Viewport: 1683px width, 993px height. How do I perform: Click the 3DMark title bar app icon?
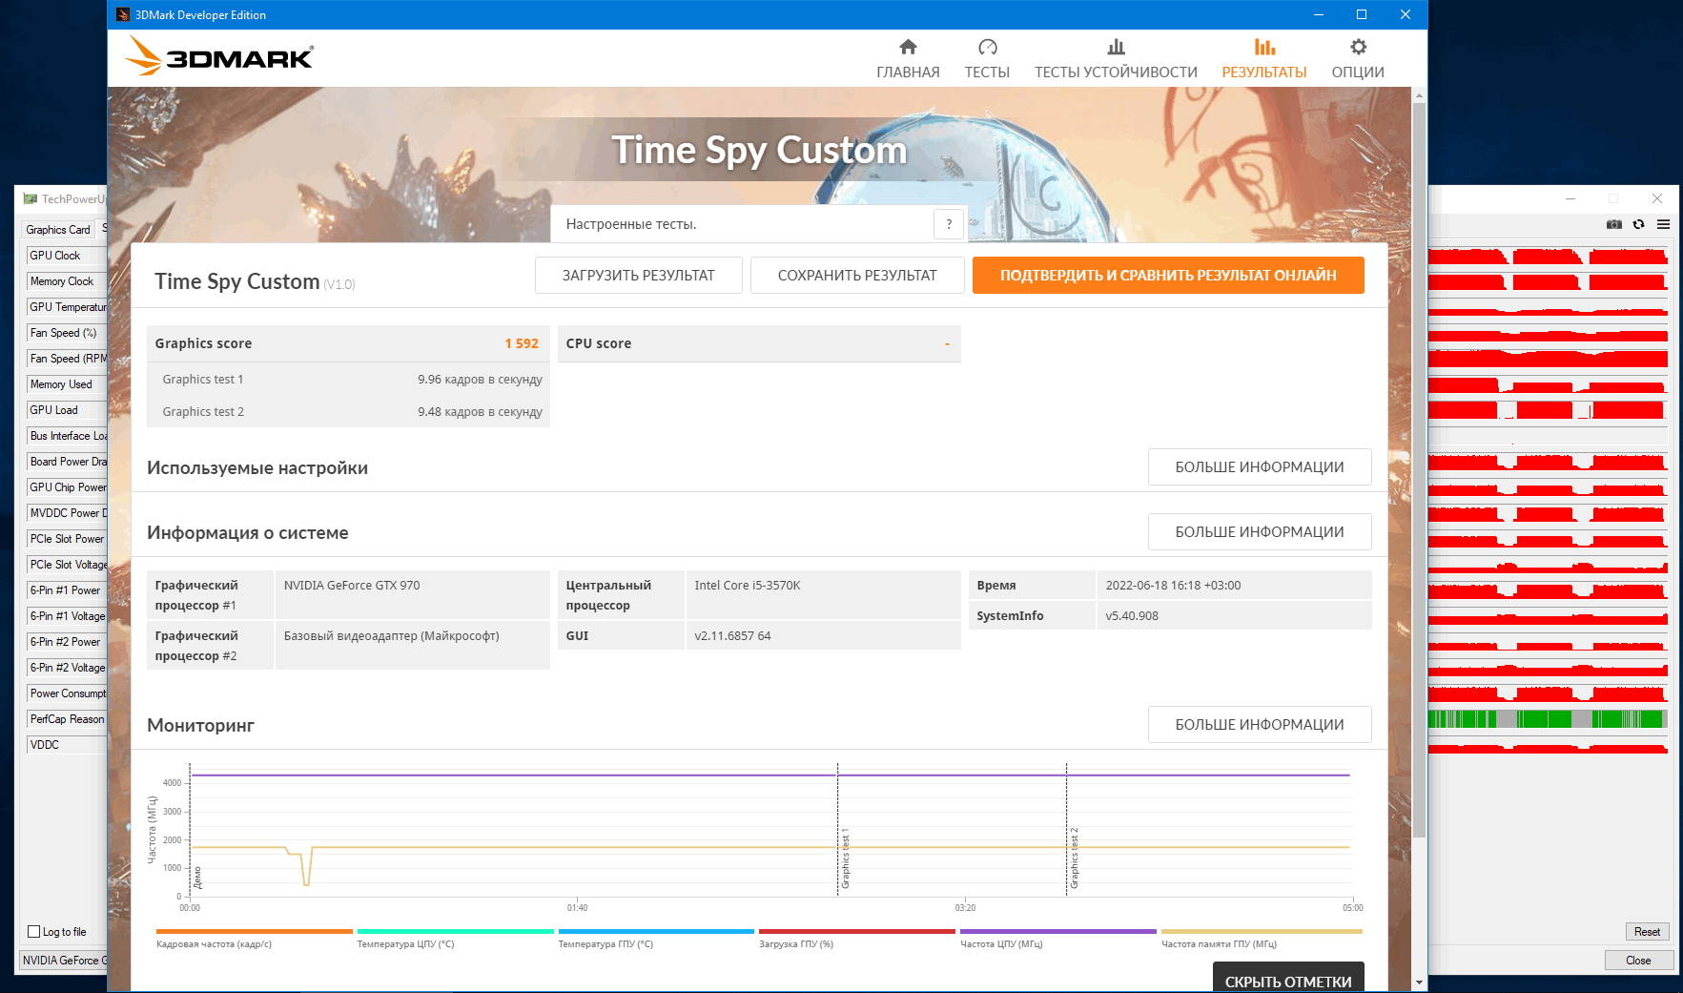pos(122,14)
